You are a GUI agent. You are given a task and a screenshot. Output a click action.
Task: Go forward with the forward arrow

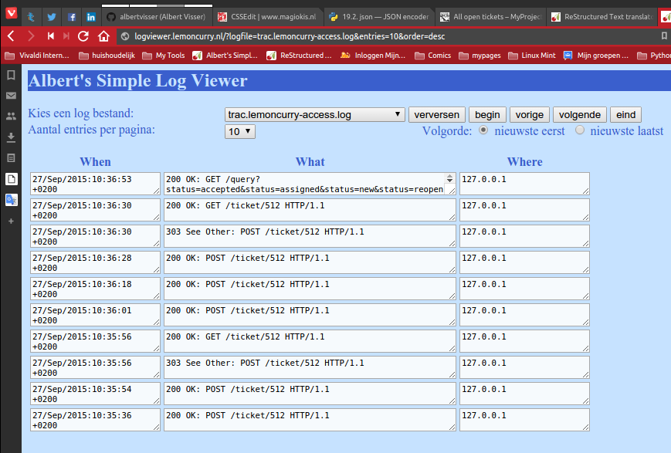click(x=31, y=36)
